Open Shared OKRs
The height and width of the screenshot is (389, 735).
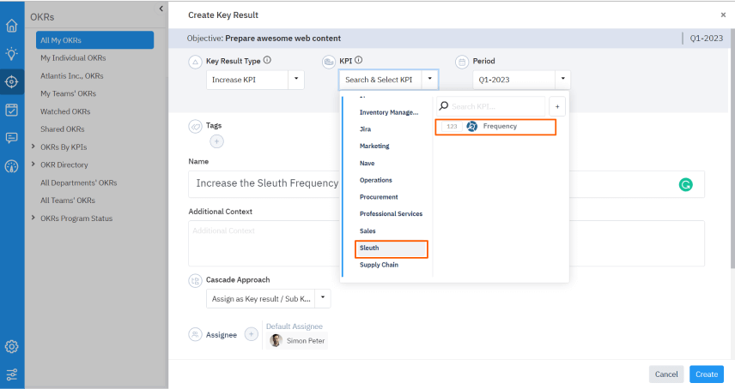63,129
